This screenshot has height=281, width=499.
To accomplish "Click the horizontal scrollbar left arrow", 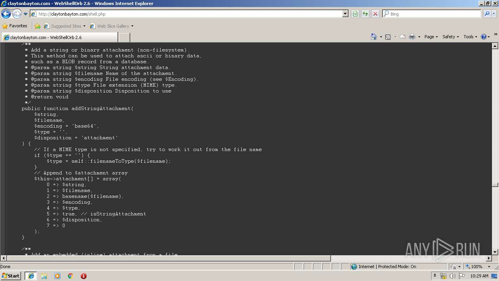I will 4,258.
